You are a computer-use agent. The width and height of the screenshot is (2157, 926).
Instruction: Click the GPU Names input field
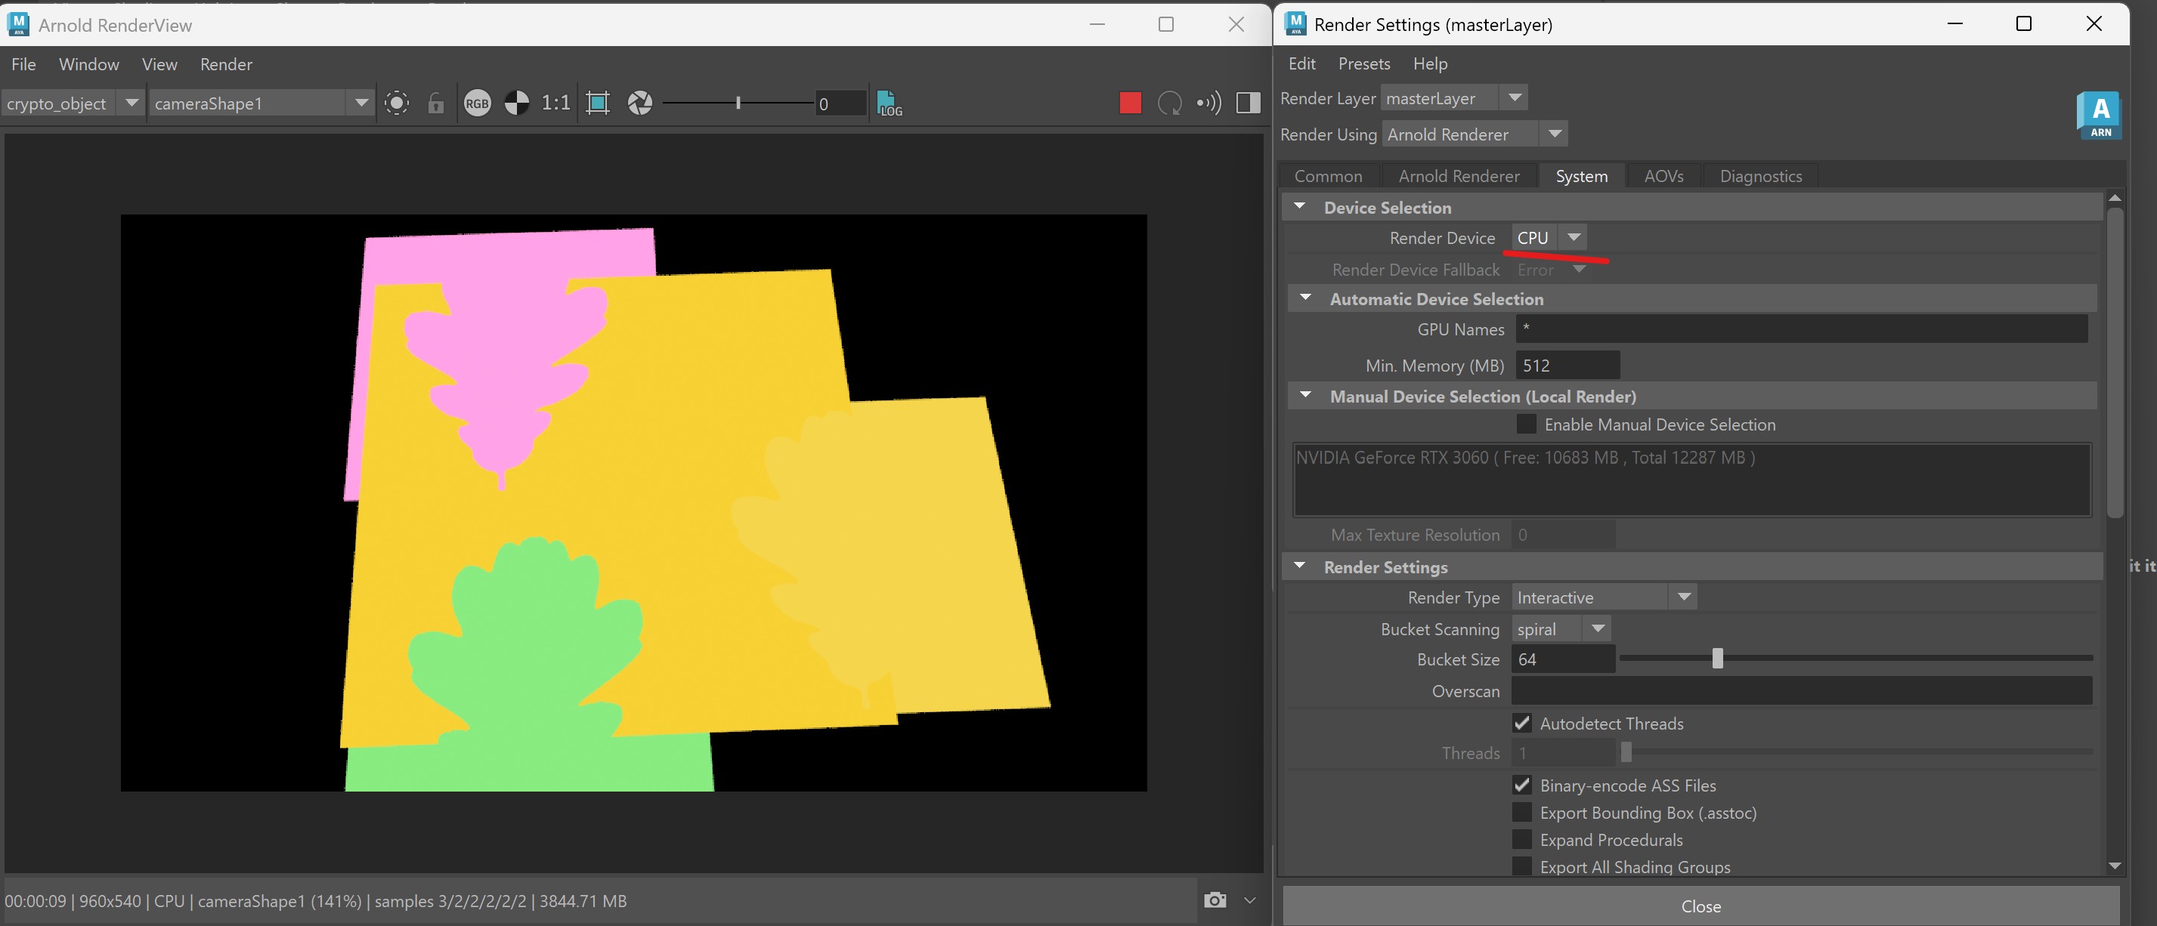(x=1801, y=329)
